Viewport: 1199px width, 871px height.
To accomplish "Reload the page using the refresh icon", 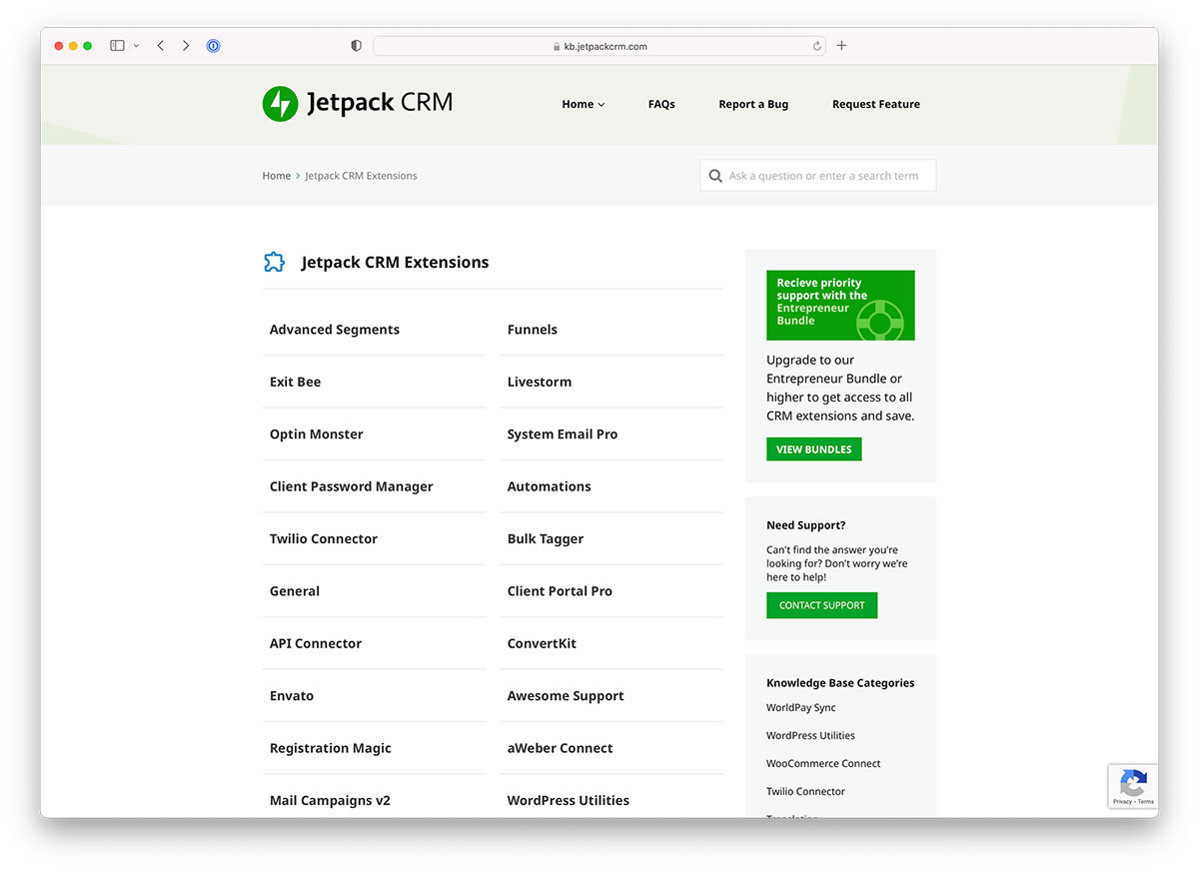I will click(817, 46).
